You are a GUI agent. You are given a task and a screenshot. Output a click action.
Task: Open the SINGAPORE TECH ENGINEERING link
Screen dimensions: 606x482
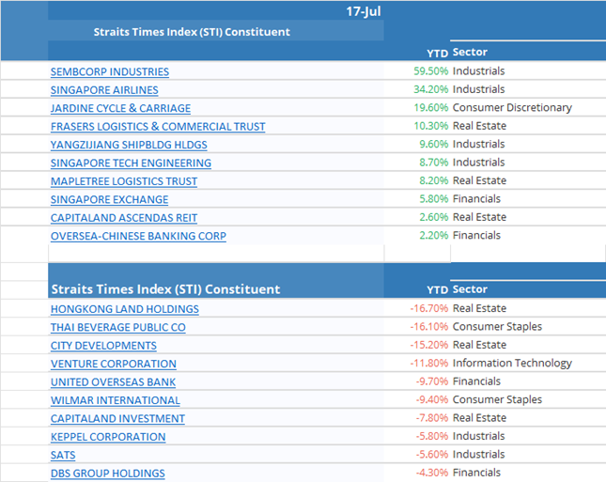(x=131, y=163)
